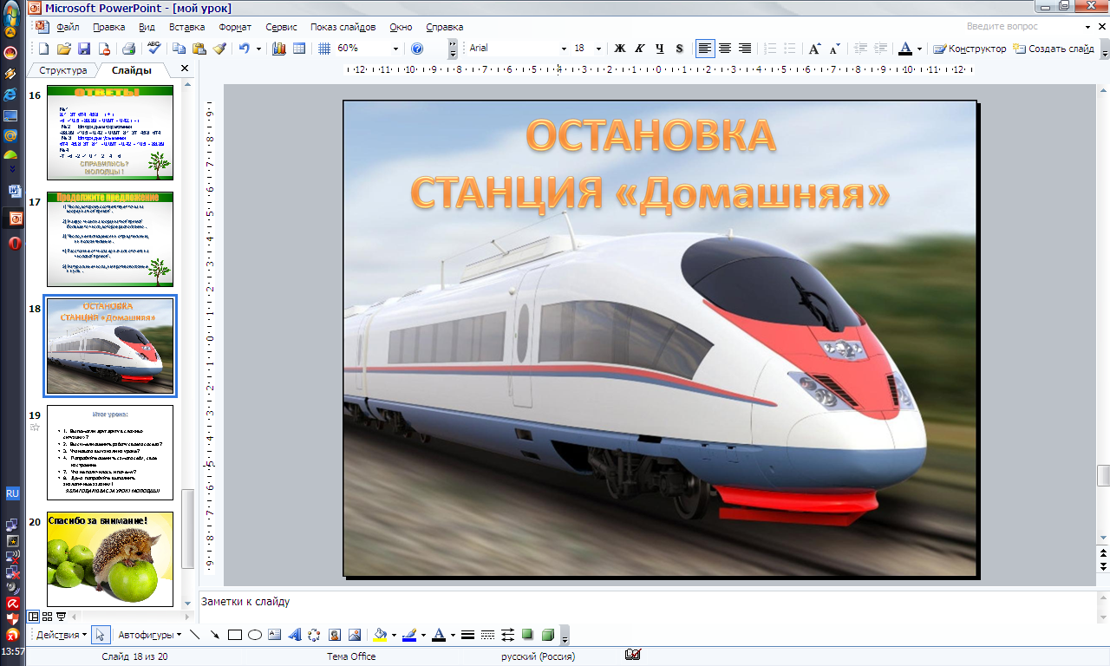Click the Конструктор button
This screenshot has width=1110, height=666.
click(x=970, y=49)
